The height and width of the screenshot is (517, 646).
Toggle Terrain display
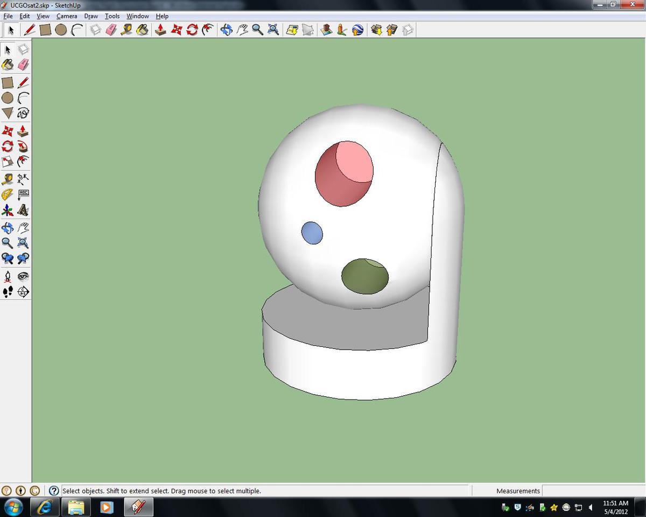[307, 30]
